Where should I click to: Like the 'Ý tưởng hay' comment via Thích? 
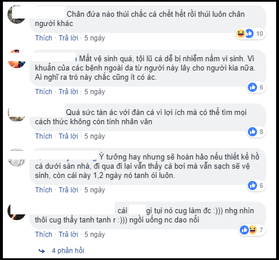(44, 190)
